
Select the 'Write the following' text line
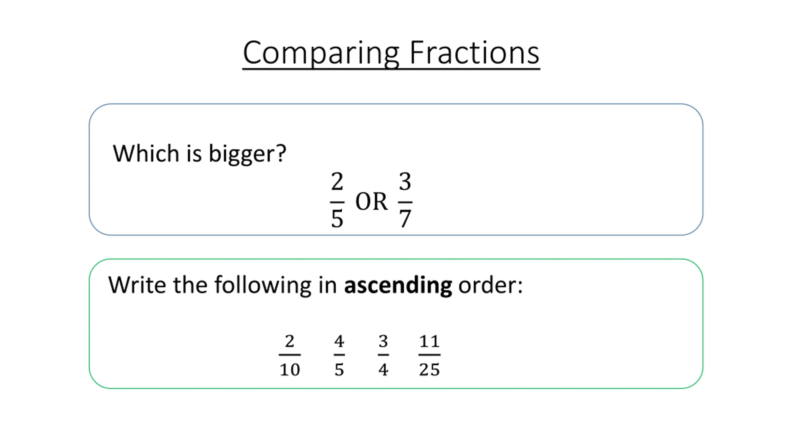point(316,285)
